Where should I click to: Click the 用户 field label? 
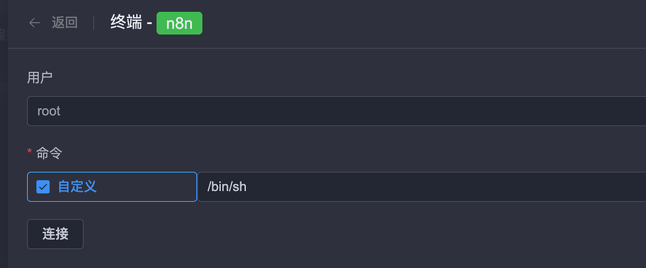click(x=40, y=77)
